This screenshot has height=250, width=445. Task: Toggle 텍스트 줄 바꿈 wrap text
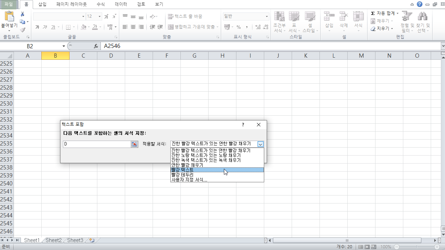(x=185, y=16)
